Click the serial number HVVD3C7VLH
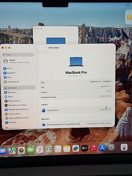Image resolution: width=132 pixels, height=176 pixels. click(x=105, y=96)
